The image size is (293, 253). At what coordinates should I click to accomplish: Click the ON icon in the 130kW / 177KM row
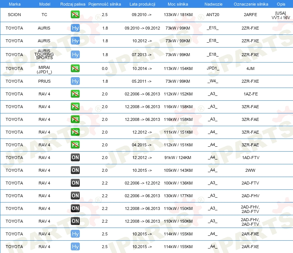[75, 196]
